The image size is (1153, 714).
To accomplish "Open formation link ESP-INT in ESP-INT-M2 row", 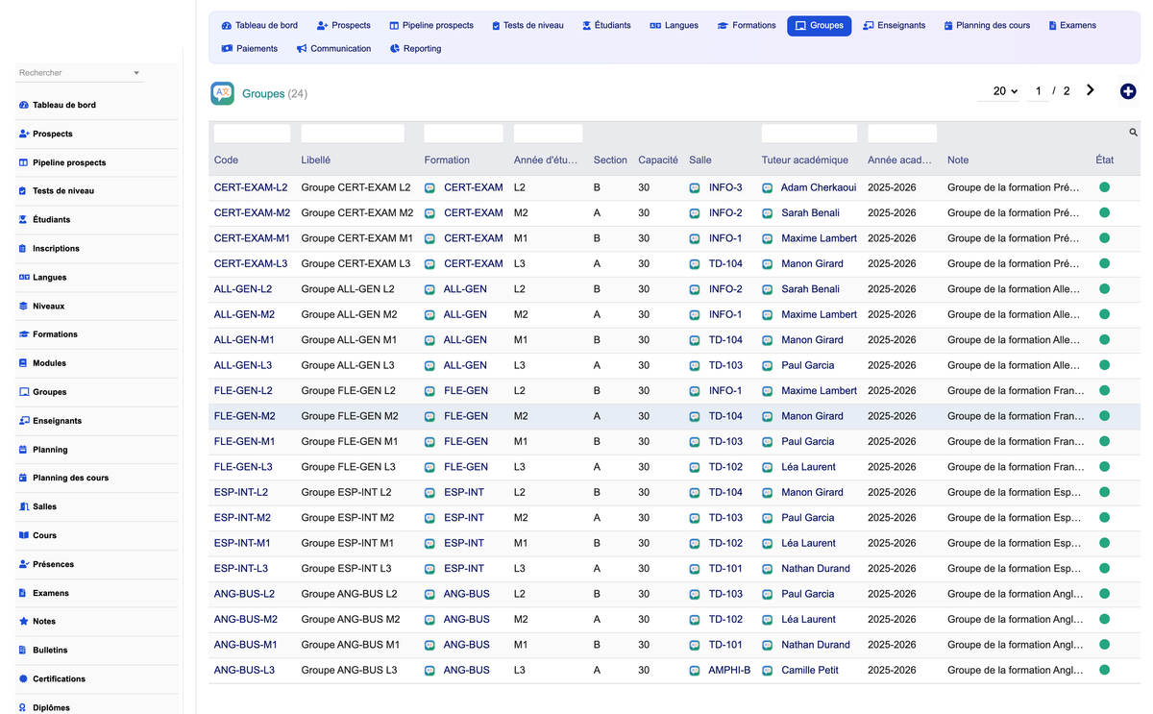I will click(x=464, y=518).
